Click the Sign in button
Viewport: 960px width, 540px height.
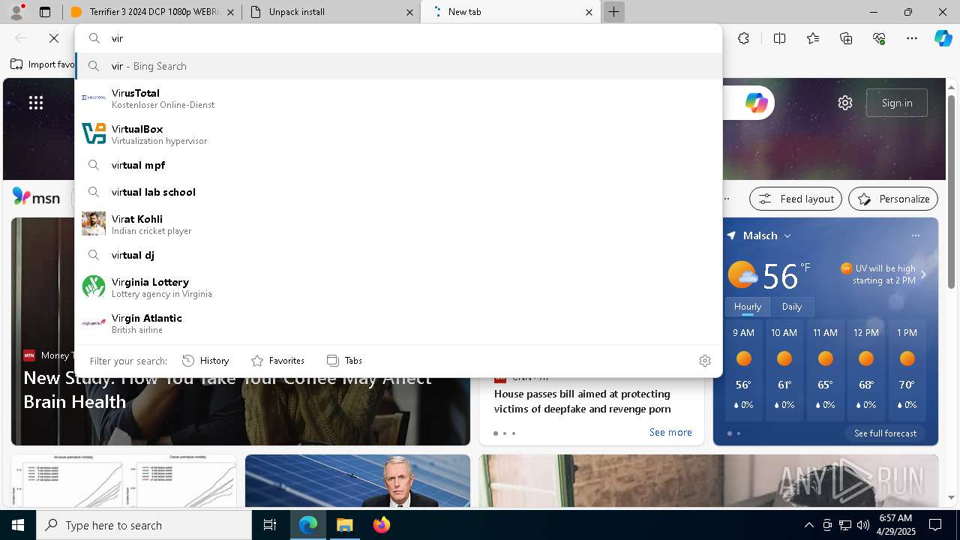(x=897, y=103)
